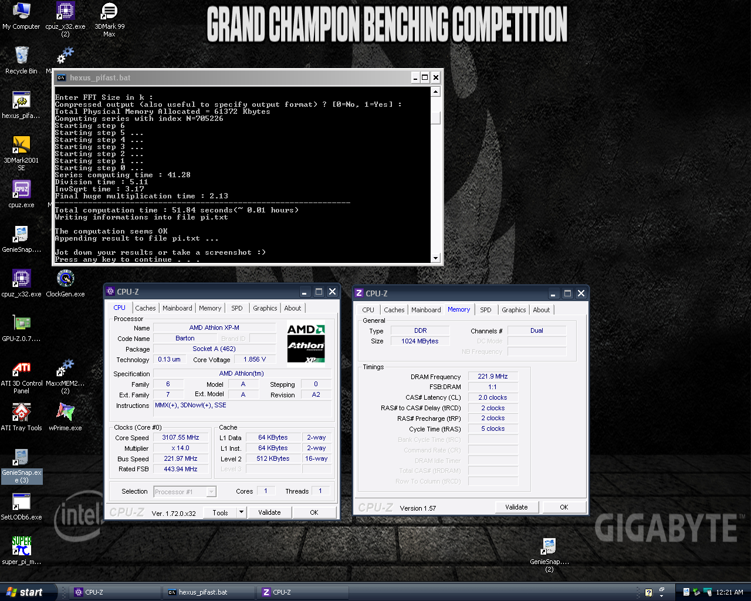The width and height of the screenshot is (751, 601).
Task: Select cpuz.exe desktop icon
Action: (x=21, y=194)
